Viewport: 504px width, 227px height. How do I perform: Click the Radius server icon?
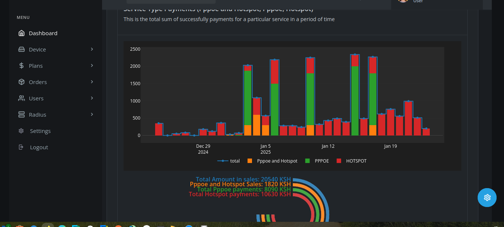point(22,114)
